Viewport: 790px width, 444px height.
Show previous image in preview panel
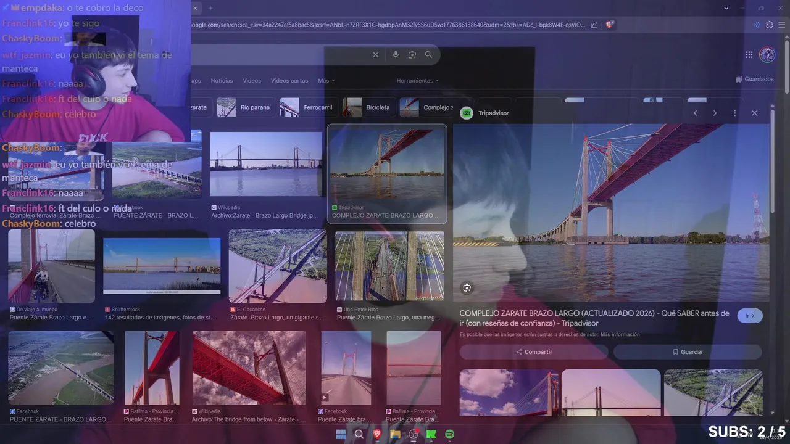click(x=695, y=113)
